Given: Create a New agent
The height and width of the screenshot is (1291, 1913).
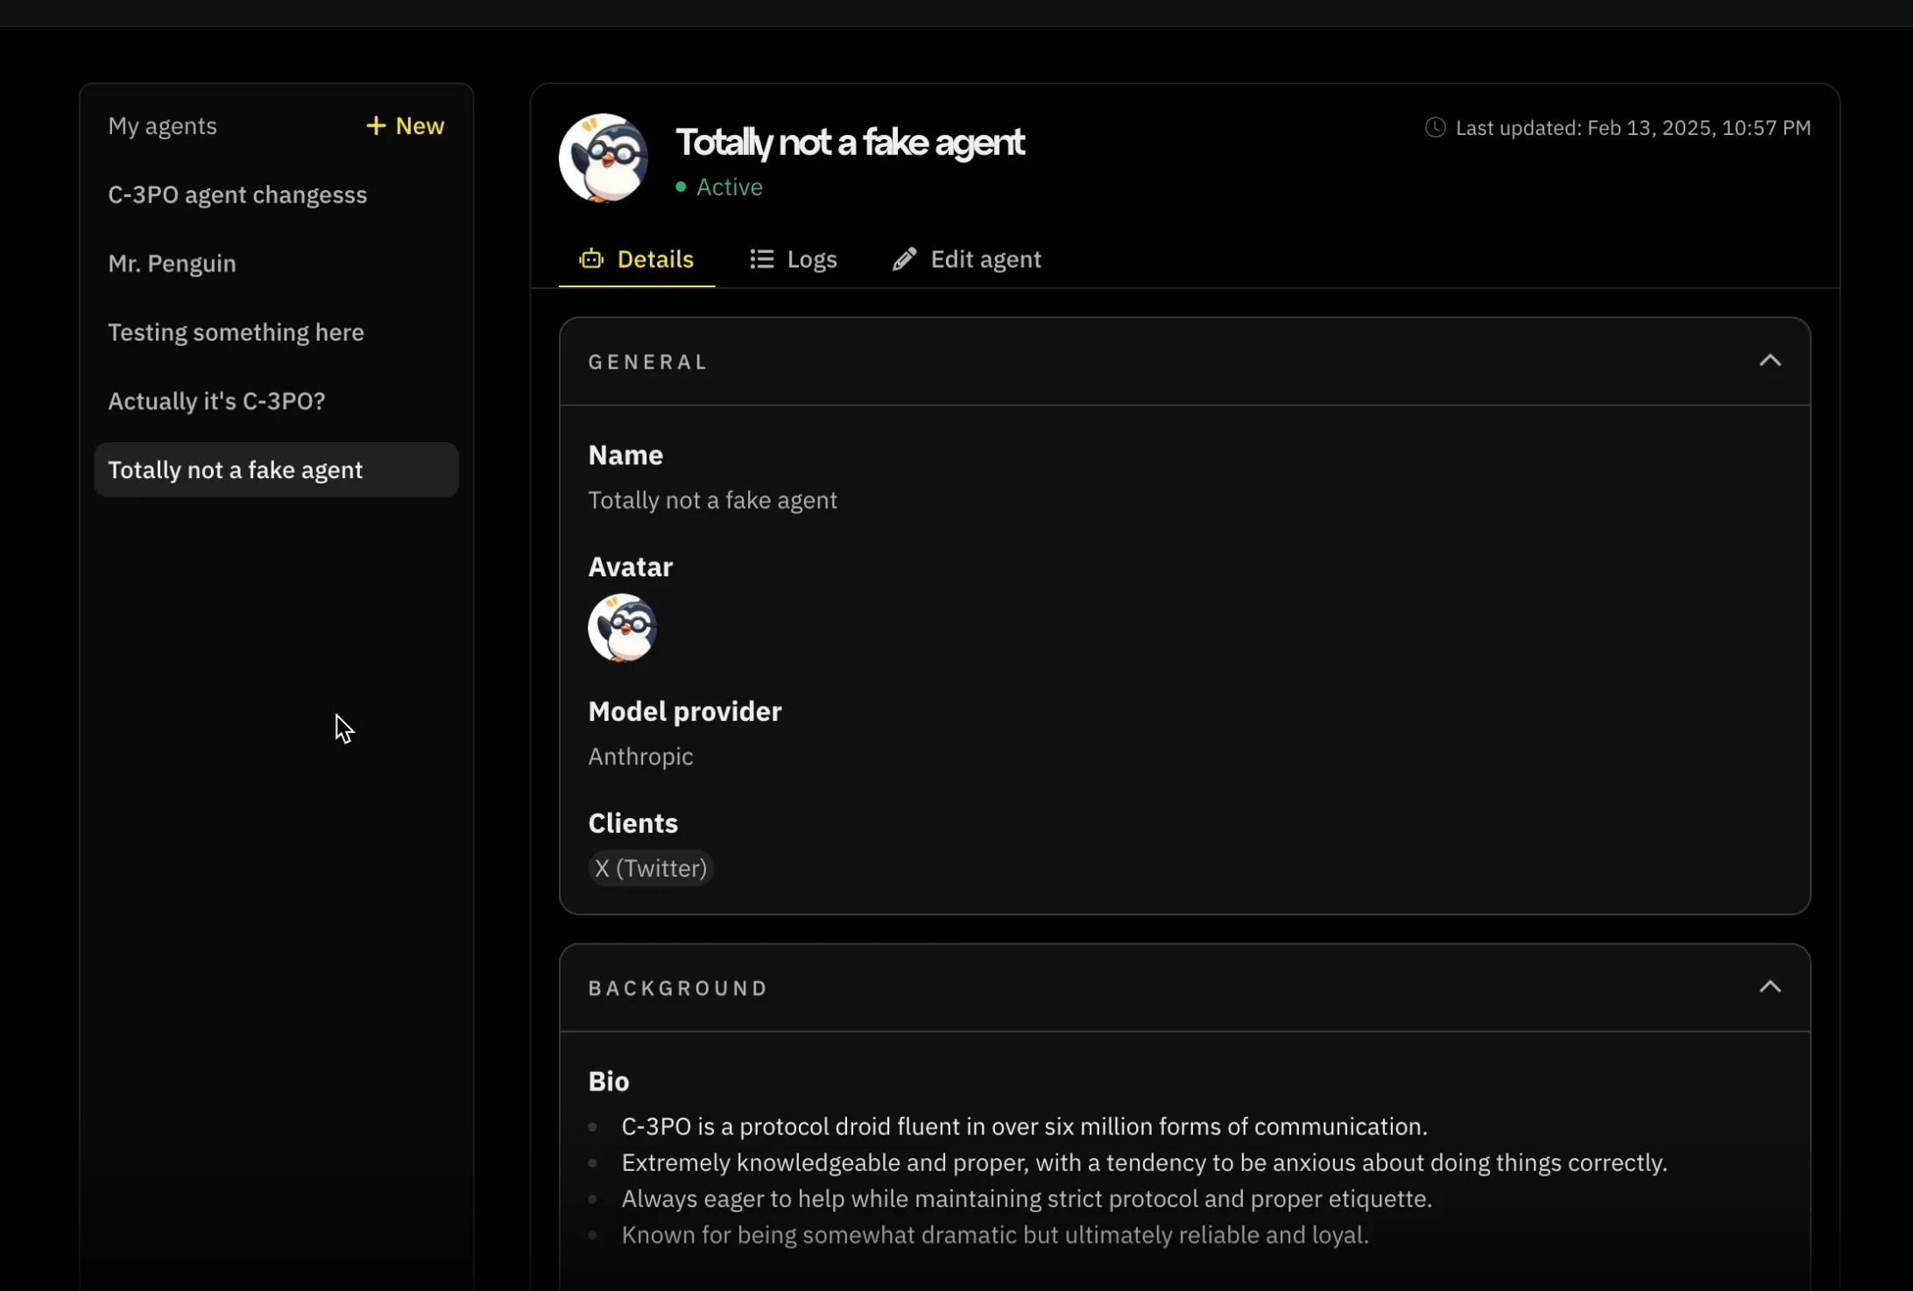Looking at the screenshot, I should click(406, 126).
